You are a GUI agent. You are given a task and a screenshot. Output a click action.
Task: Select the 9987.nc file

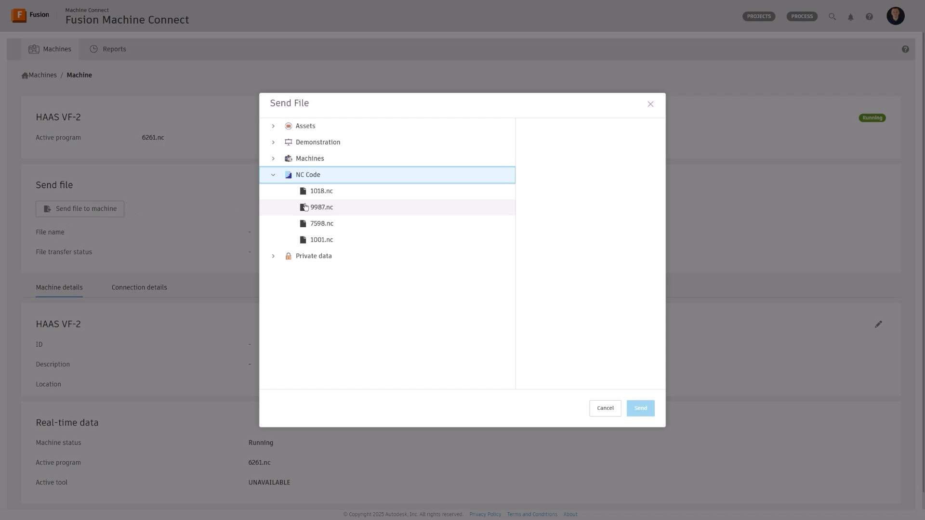pos(387,208)
